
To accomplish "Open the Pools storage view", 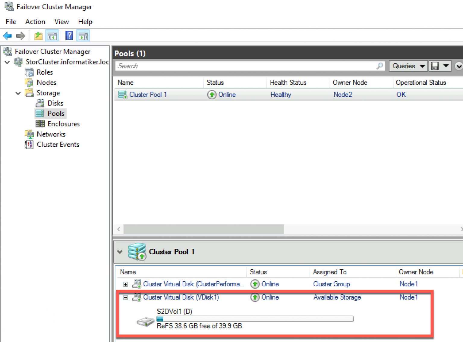I will pyautogui.click(x=56, y=113).
